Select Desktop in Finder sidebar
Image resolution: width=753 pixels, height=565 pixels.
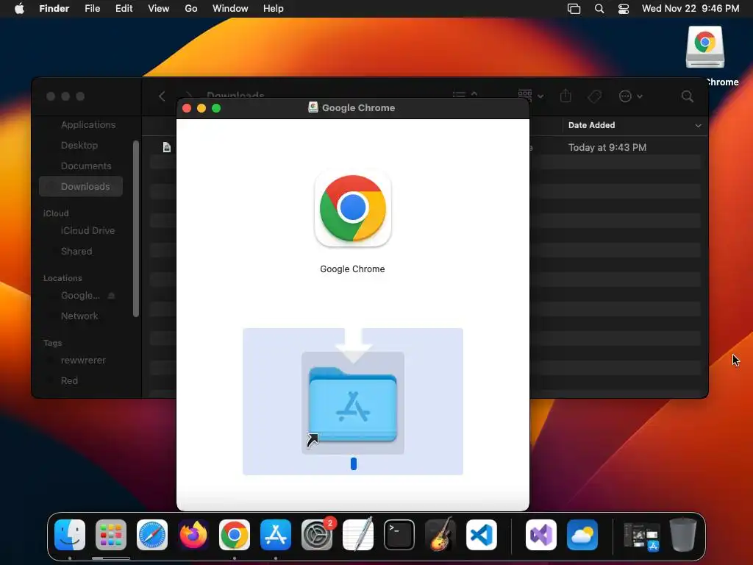pyautogui.click(x=79, y=145)
